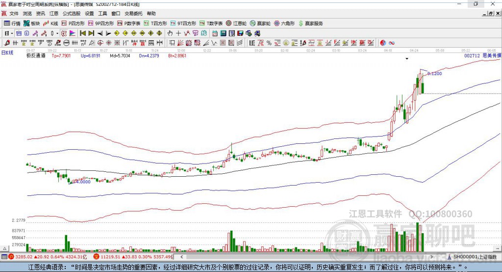This screenshot has height=272, width=502.
Task: Select the percent % tool
Action: pos(269,43)
